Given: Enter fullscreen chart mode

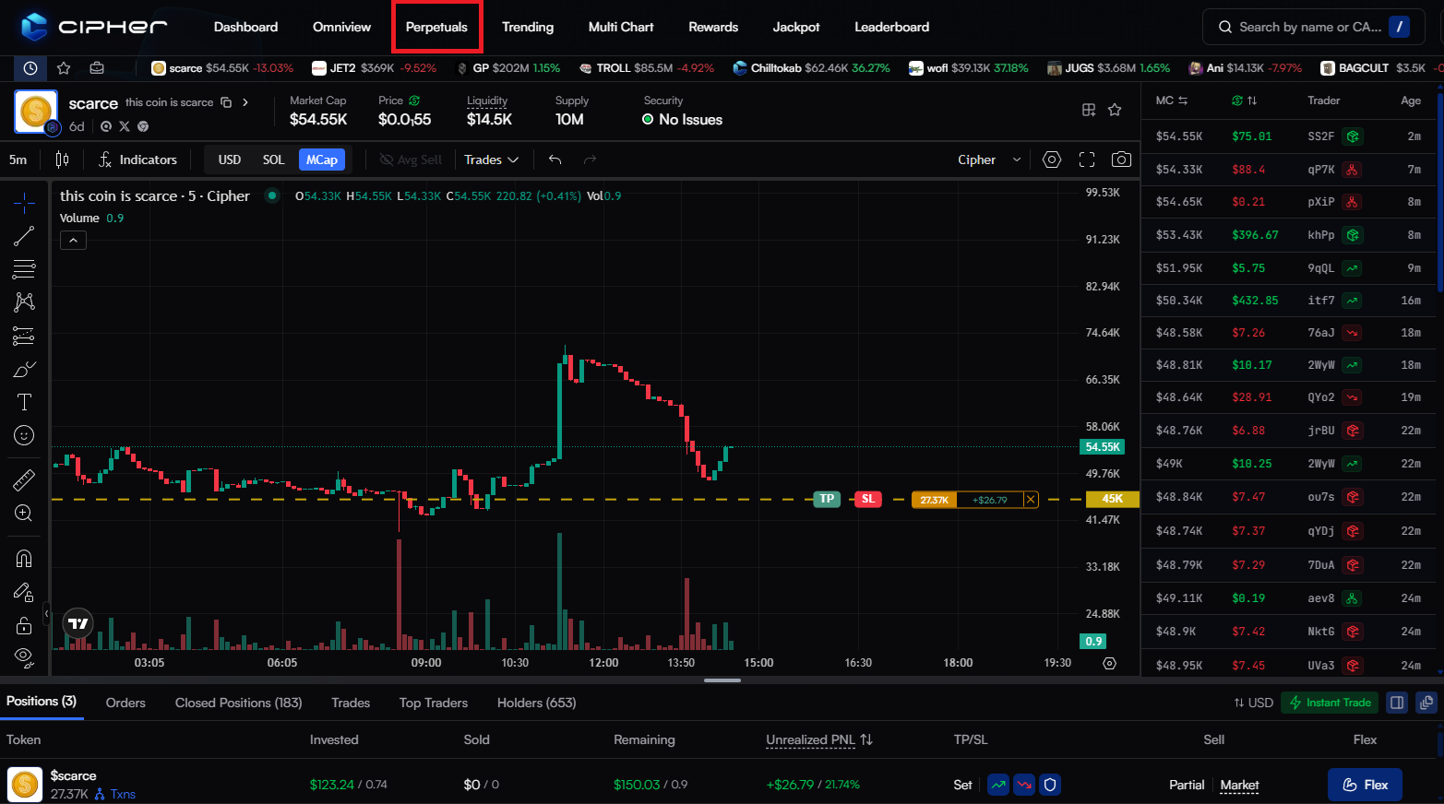Looking at the screenshot, I should [1087, 160].
